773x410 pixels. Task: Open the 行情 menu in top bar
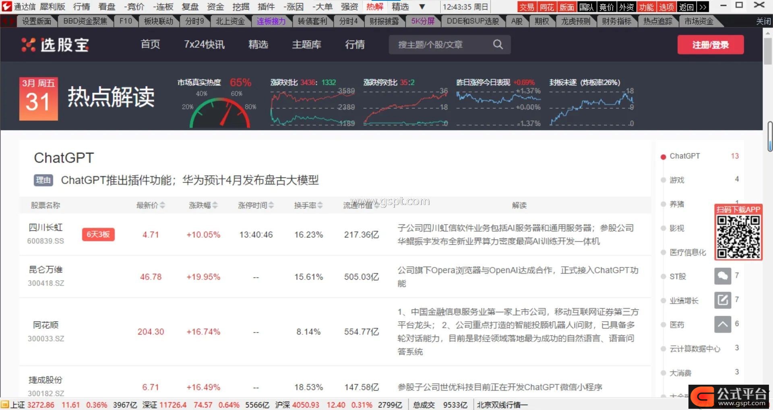point(81,7)
